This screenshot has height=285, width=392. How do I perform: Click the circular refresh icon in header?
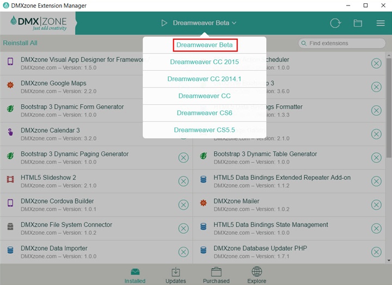(335, 23)
